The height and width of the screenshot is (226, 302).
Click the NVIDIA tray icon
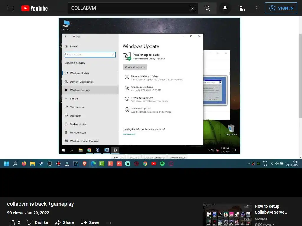click(258, 164)
